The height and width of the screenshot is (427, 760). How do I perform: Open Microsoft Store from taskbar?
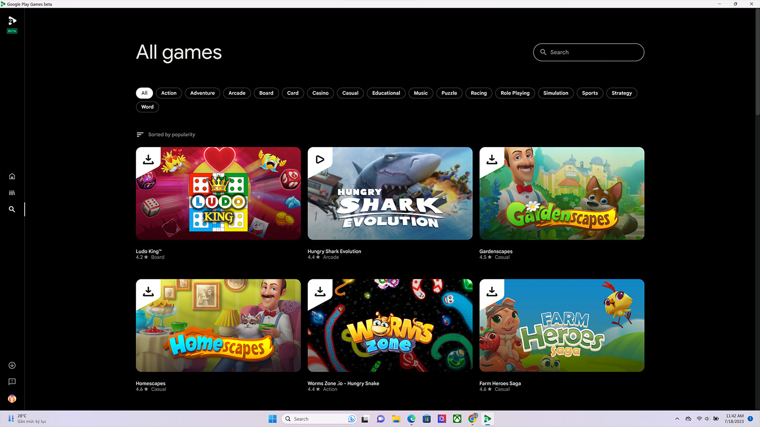[x=427, y=419]
